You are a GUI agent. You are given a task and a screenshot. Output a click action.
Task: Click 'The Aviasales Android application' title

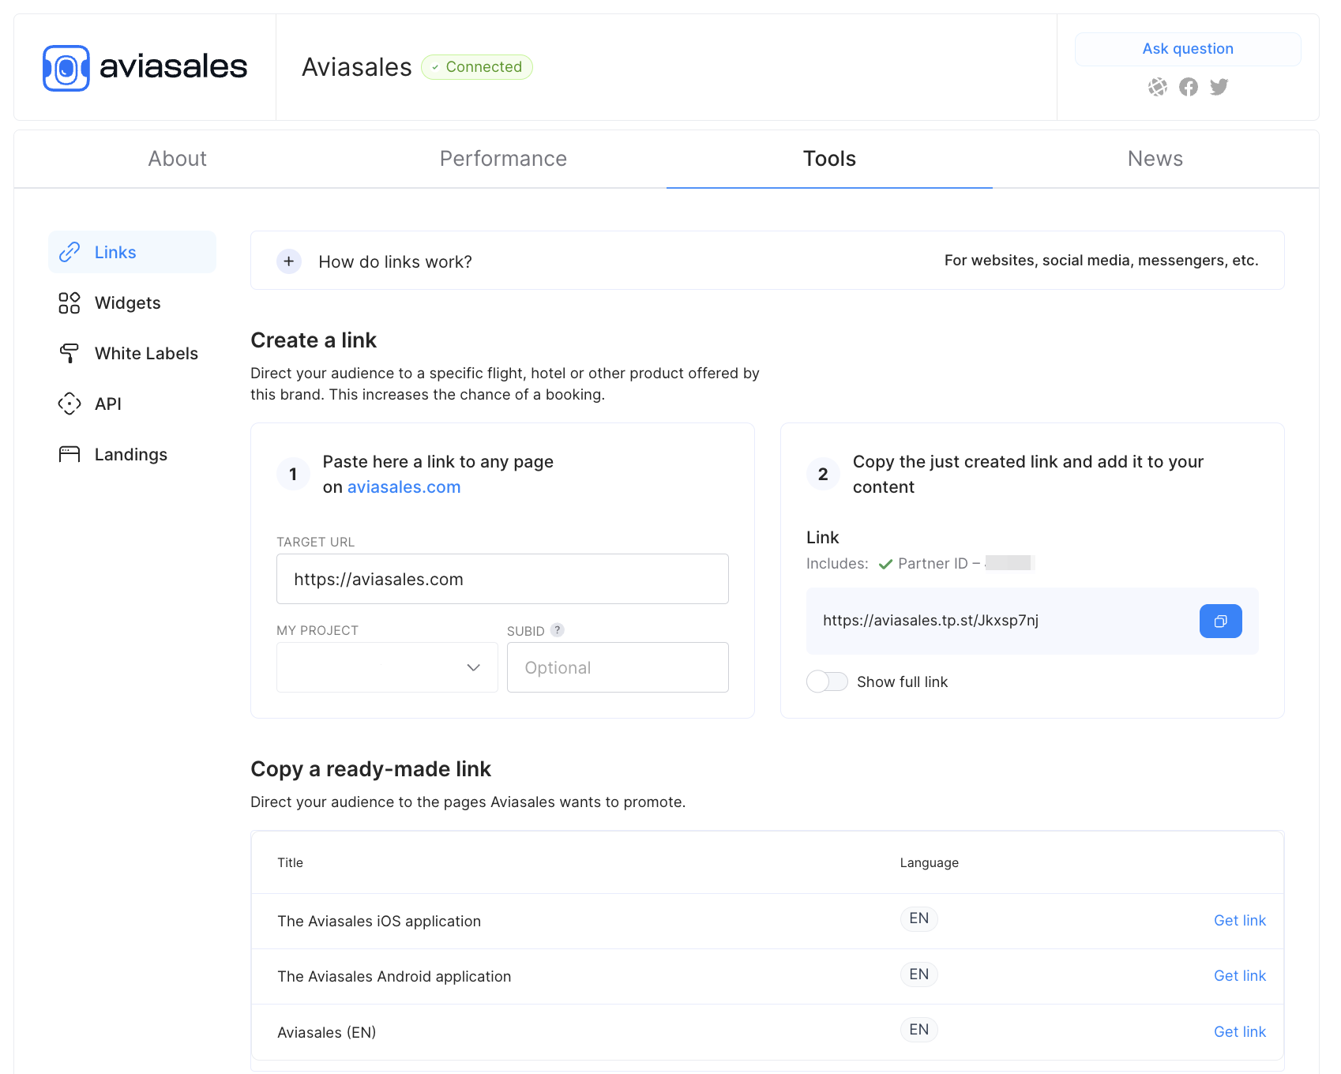(x=394, y=977)
